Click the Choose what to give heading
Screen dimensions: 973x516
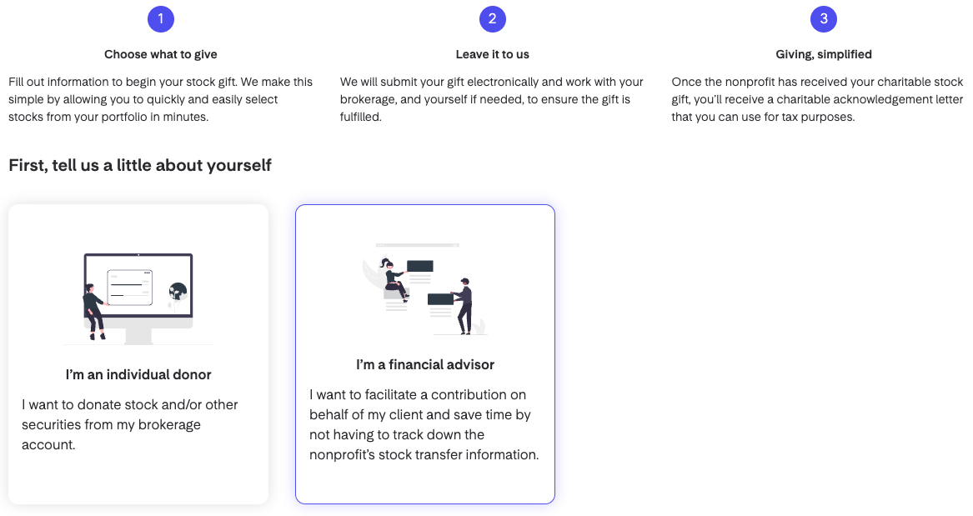tap(160, 53)
